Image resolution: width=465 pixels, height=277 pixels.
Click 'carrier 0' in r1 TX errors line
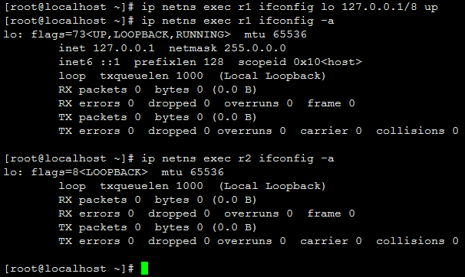click(331, 131)
